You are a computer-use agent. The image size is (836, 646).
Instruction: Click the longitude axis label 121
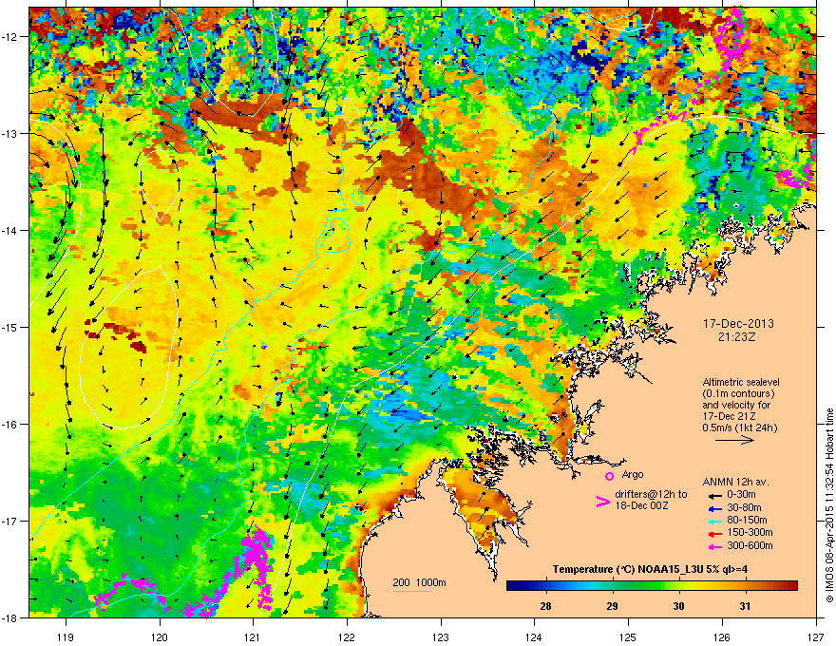coord(253,636)
